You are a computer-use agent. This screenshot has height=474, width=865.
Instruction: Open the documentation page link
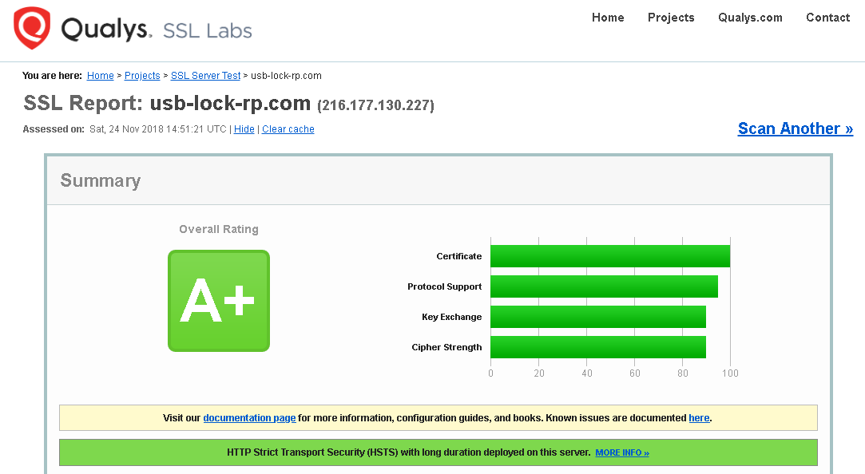(x=249, y=418)
